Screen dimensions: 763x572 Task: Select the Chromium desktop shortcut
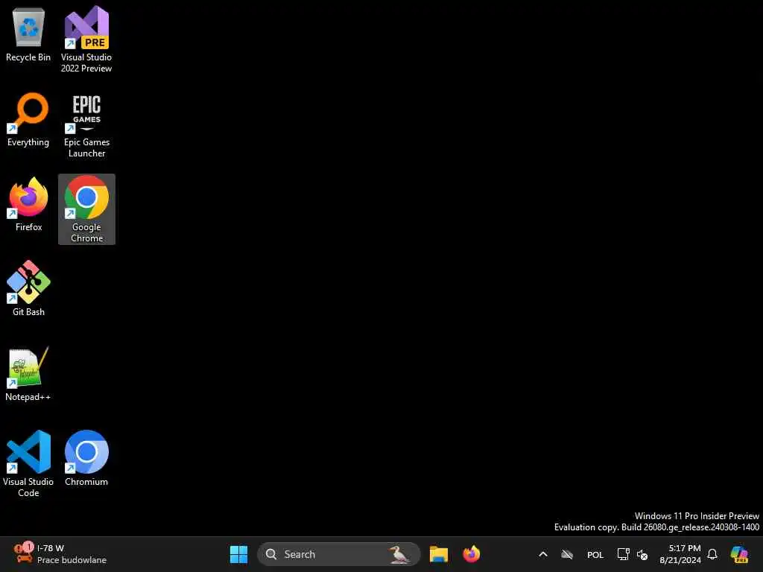(86, 458)
